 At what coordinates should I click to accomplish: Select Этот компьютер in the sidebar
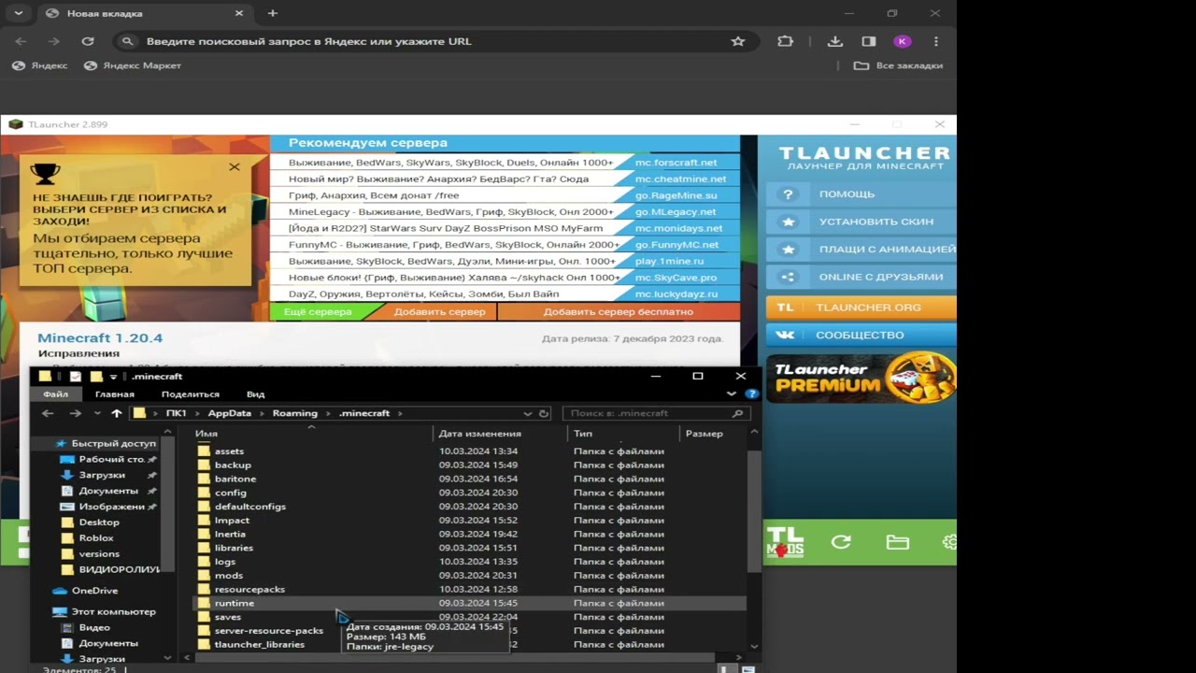113,611
